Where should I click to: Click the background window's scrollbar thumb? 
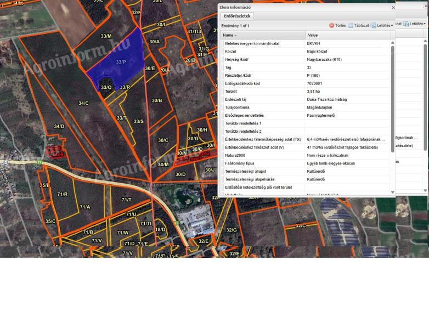click(x=425, y=97)
